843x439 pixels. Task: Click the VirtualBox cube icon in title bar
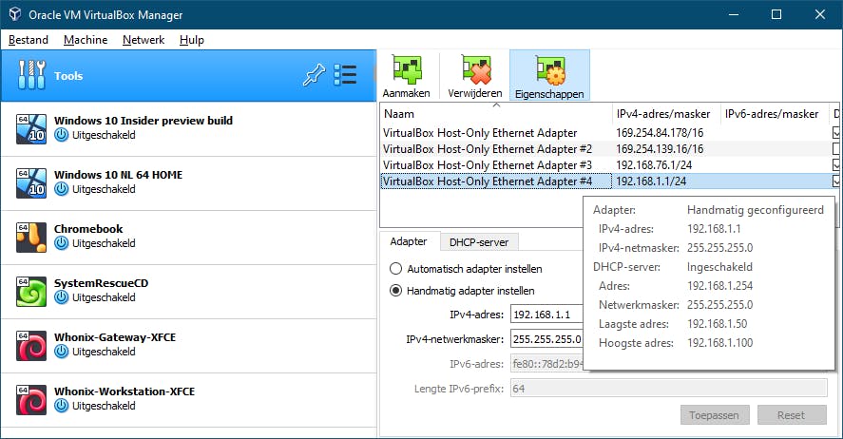(15, 14)
